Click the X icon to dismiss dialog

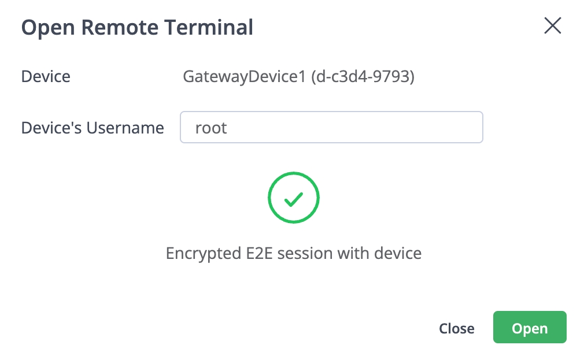(x=553, y=26)
